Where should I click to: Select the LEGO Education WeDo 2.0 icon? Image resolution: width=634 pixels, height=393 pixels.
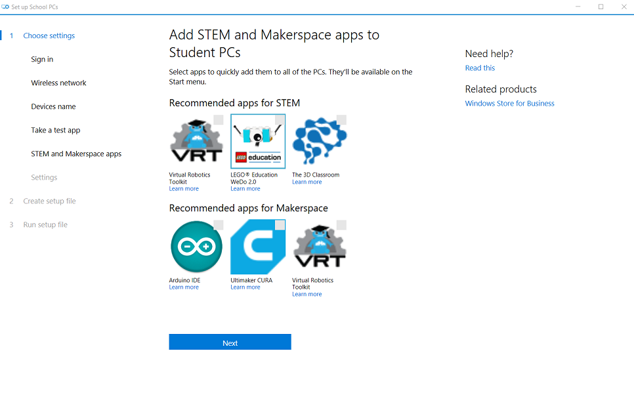(x=258, y=141)
